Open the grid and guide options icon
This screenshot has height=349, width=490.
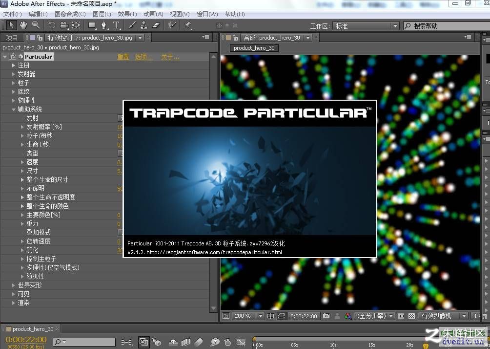point(271,316)
